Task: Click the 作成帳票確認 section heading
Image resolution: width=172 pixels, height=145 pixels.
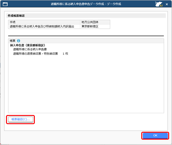Action: click(16, 16)
